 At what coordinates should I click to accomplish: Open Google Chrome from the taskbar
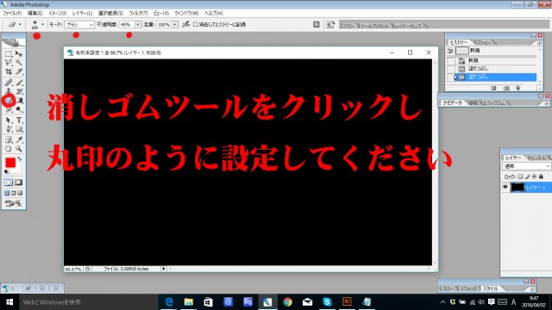pyautogui.click(x=287, y=302)
